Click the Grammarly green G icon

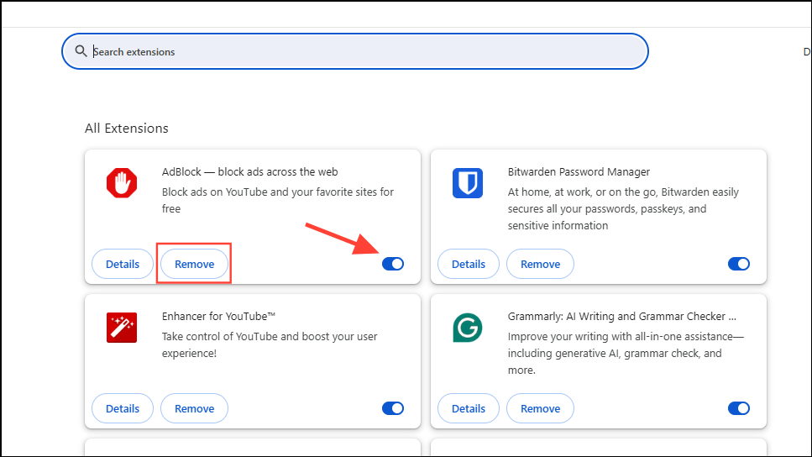pyautogui.click(x=468, y=328)
